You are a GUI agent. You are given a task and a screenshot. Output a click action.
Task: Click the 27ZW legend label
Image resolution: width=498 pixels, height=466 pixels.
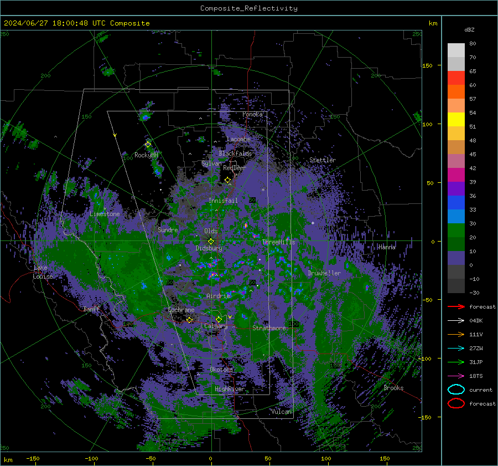476,349
